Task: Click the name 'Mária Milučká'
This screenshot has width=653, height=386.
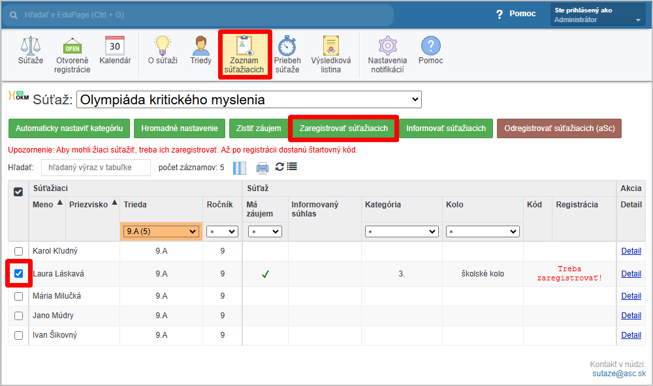Action: point(57,296)
